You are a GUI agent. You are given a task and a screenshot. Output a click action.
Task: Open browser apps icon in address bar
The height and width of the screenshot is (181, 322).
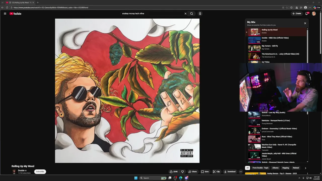(x=283, y=8)
